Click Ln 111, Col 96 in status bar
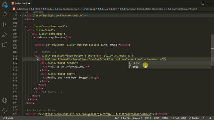Viewport: 214px width, 120px height. [122, 118]
